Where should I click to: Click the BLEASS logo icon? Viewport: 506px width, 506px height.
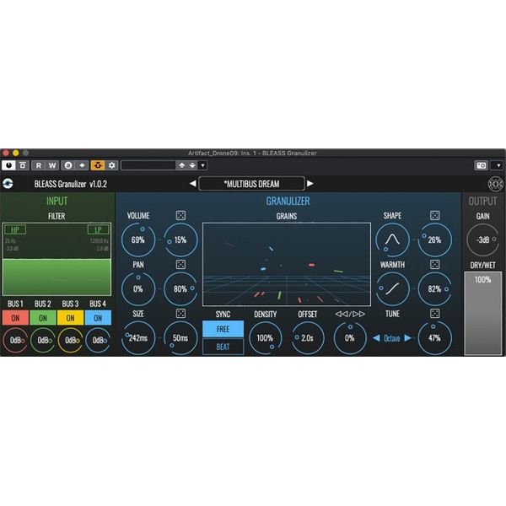[x=8, y=184]
